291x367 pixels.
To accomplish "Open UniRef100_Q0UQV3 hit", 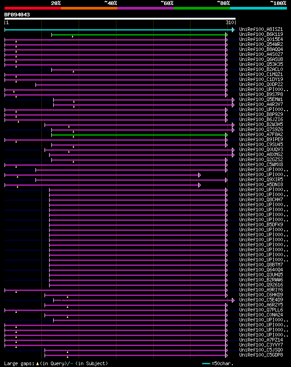I will [261, 149].
